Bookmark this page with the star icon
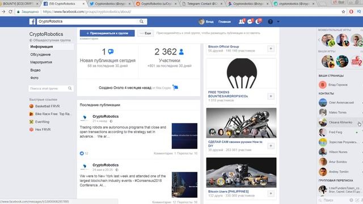Viewport: 363px width, 204px height. (343, 11)
